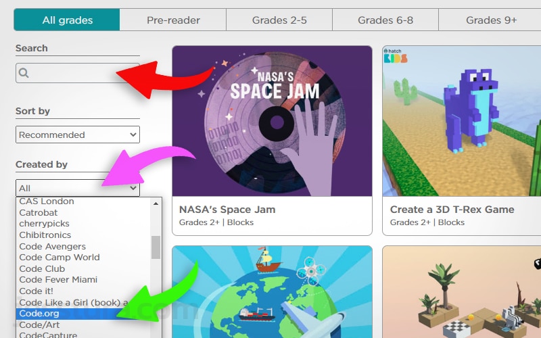Click the creator list scrollbar thumb
This screenshot has width=541, height=338.
point(156,247)
